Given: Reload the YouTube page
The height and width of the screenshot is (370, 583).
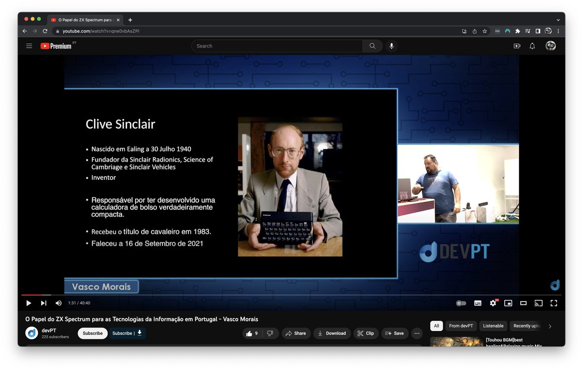Looking at the screenshot, I should [x=45, y=31].
